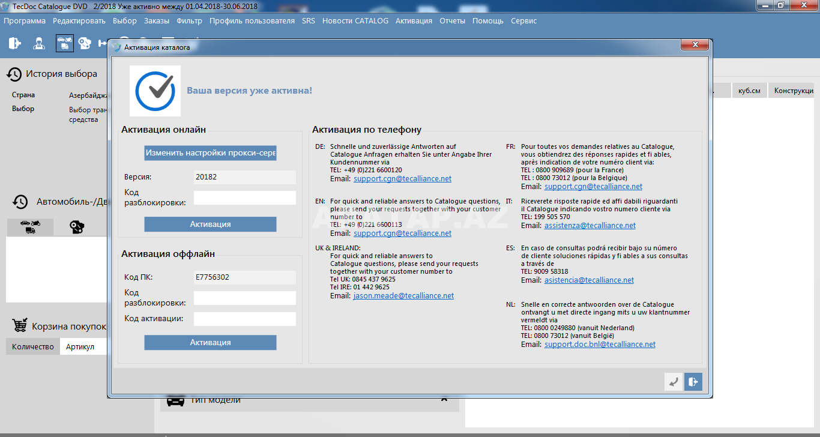
Task: Click the history clock icon beside История выбора
Action: pyautogui.click(x=14, y=74)
